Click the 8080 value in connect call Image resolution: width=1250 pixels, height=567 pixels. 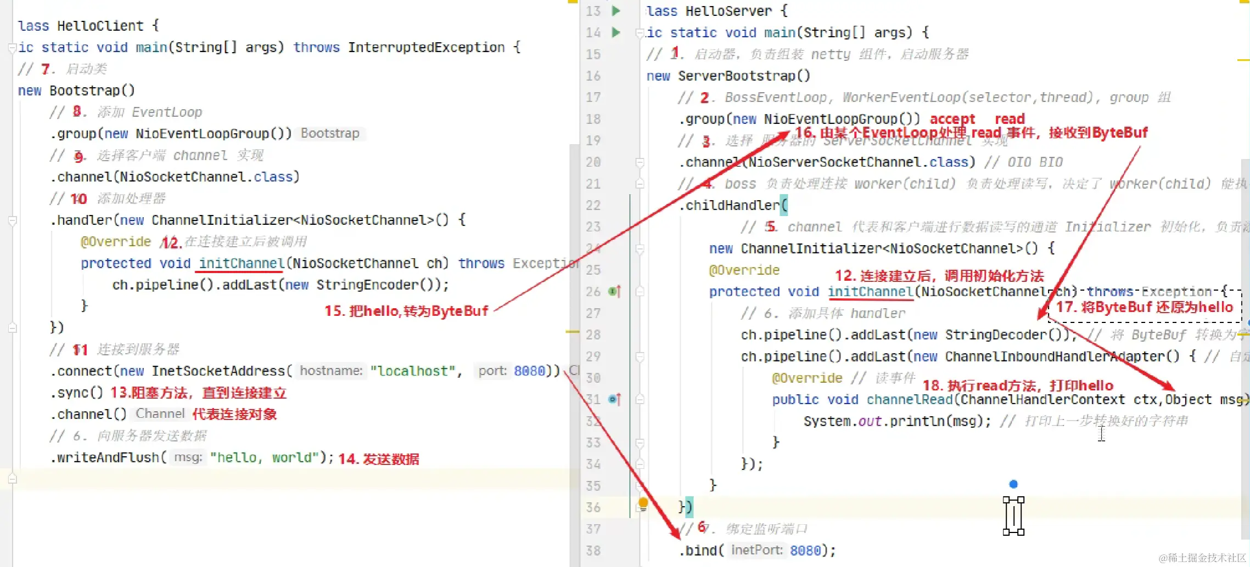[529, 371]
